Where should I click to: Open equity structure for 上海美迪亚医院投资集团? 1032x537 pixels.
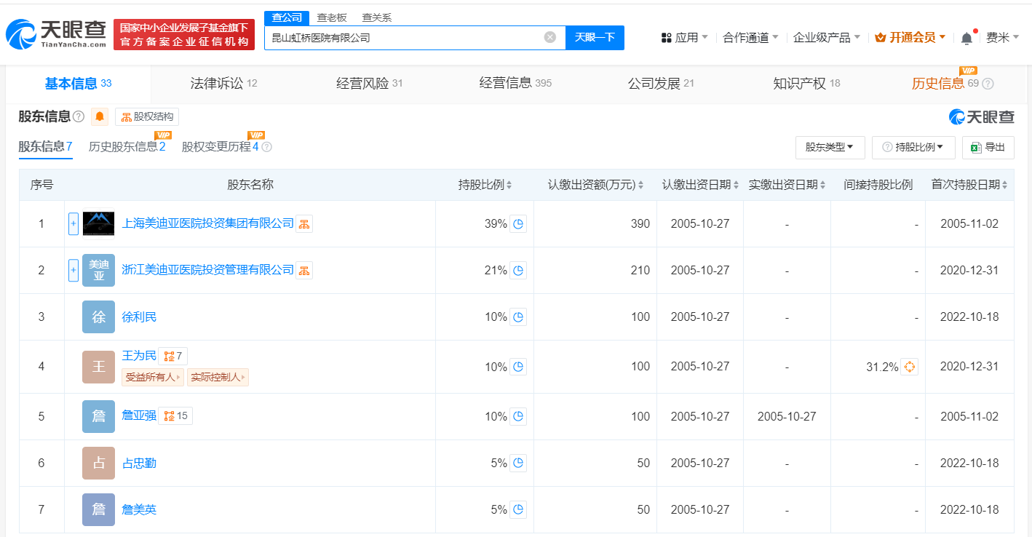click(x=304, y=224)
